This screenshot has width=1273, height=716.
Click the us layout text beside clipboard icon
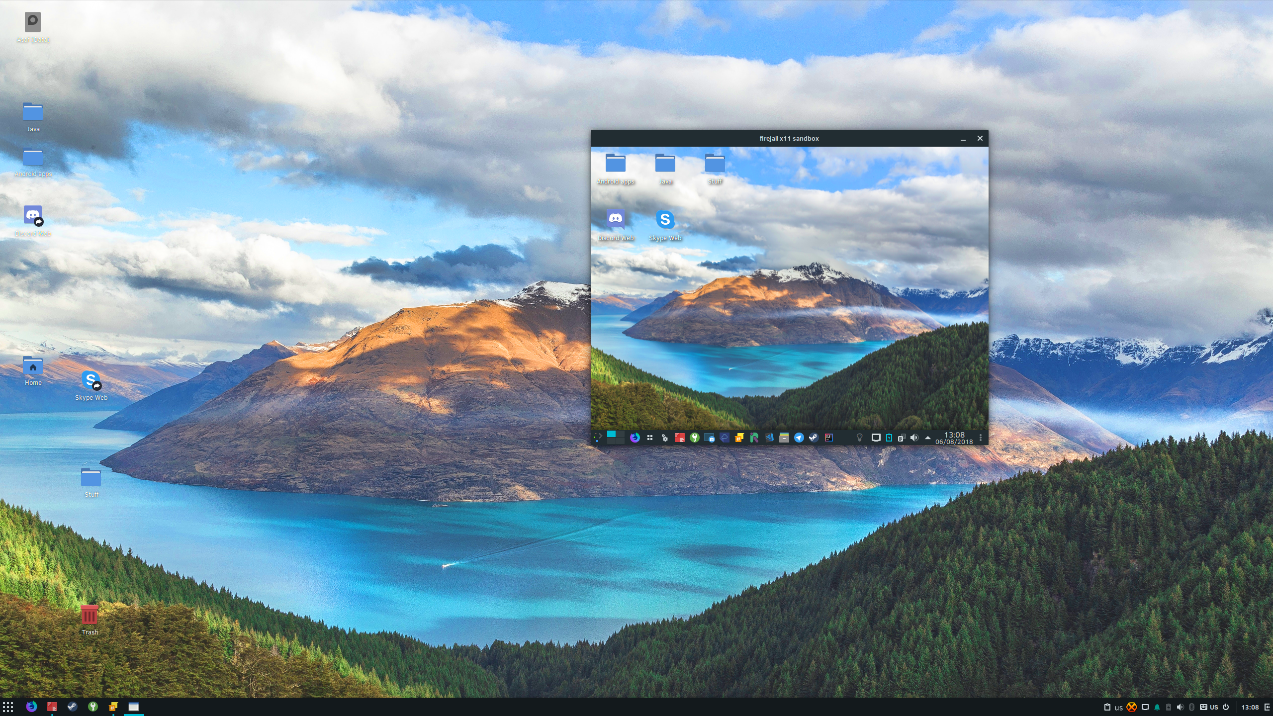[1119, 708]
